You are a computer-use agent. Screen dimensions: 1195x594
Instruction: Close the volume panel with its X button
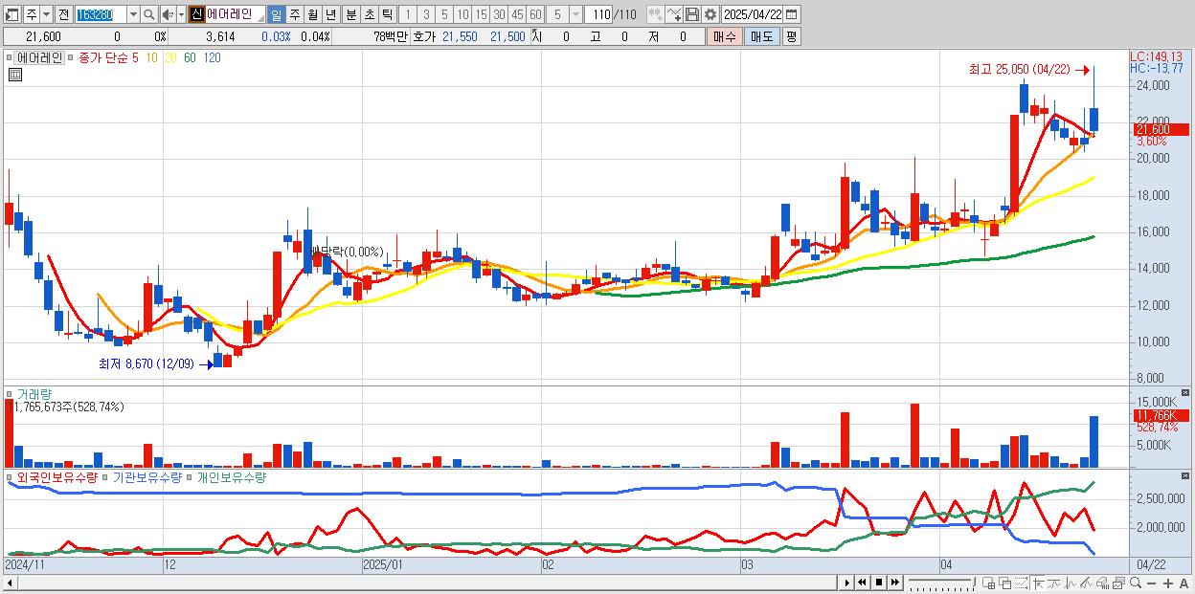click(1187, 392)
